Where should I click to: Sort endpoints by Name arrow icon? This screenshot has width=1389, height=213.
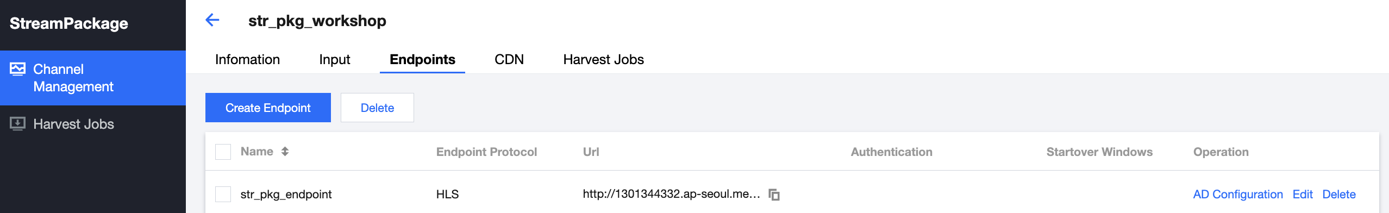(285, 152)
